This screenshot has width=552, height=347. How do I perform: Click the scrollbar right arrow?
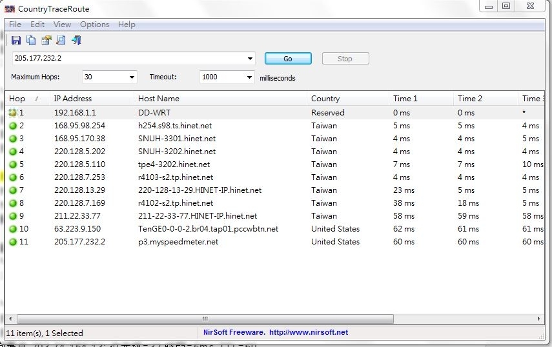tap(538, 319)
